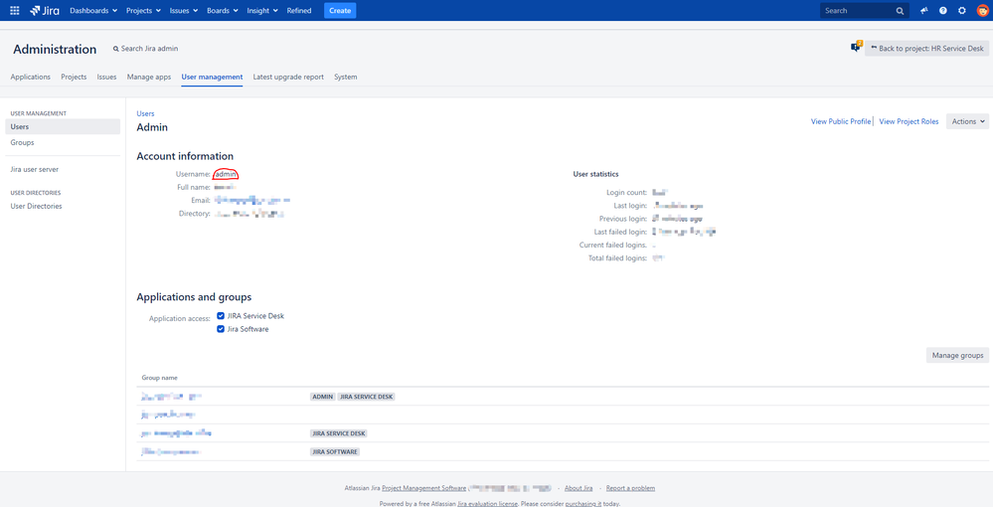993x507 pixels.
Task: Expand the Dashboards menu
Action: point(93,11)
